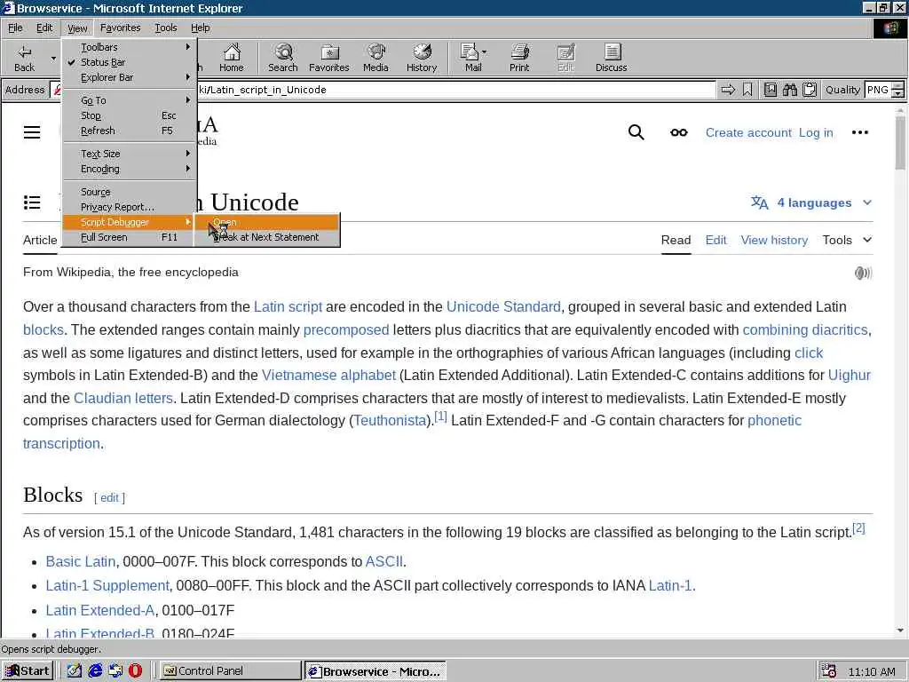Click edit link next to Blocks heading

click(x=109, y=497)
